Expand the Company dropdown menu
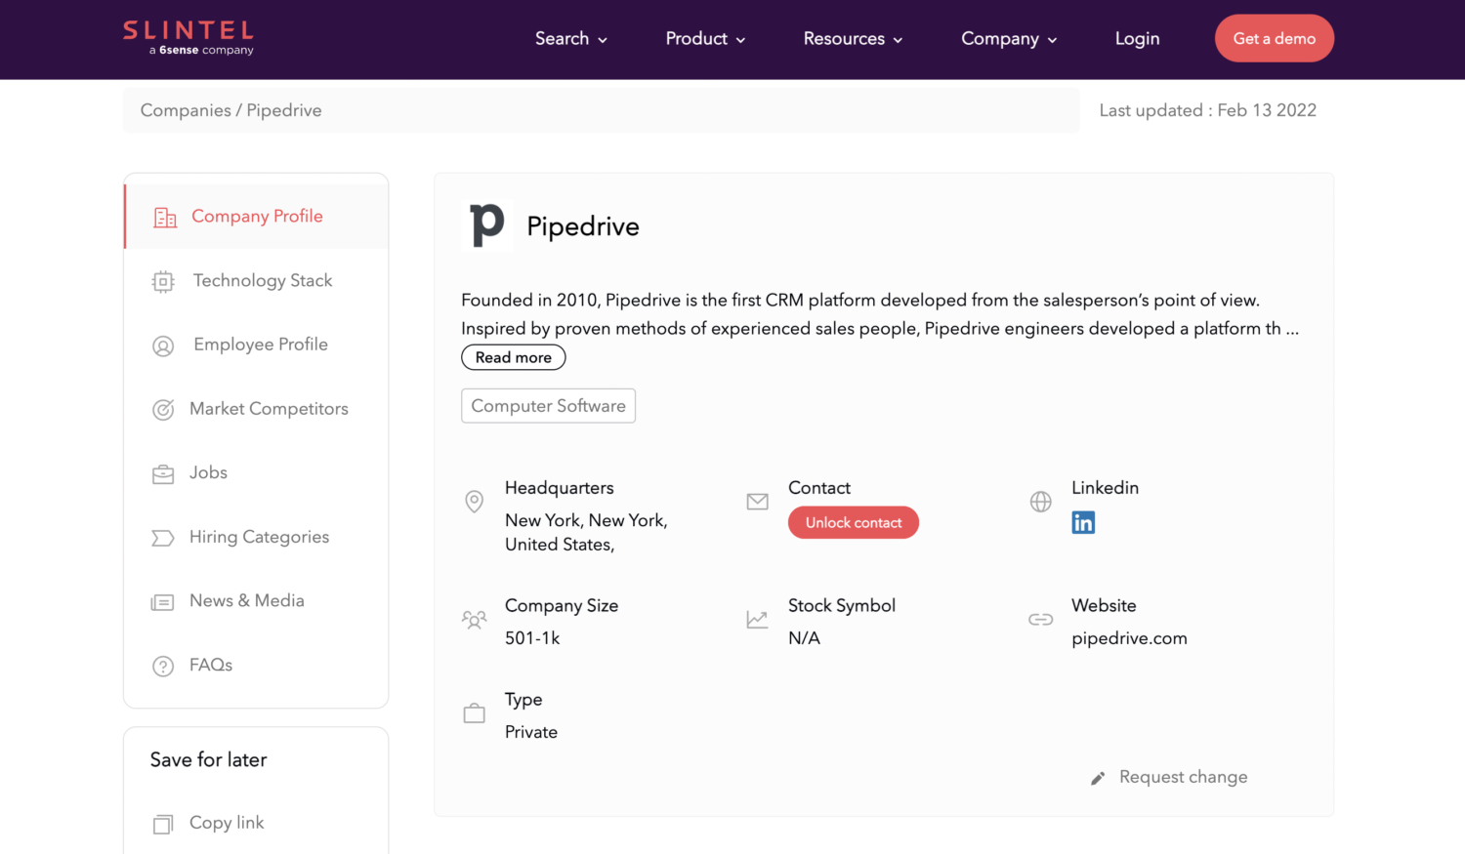Image resolution: width=1465 pixels, height=854 pixels. [x=1009, y=39]
